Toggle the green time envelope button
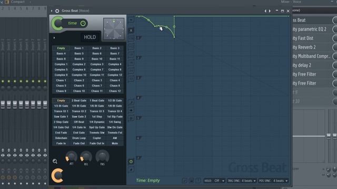The width and height of the screenshot is (337, 189). 131,162
